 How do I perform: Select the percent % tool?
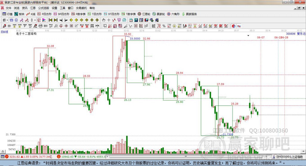(164, 26)
